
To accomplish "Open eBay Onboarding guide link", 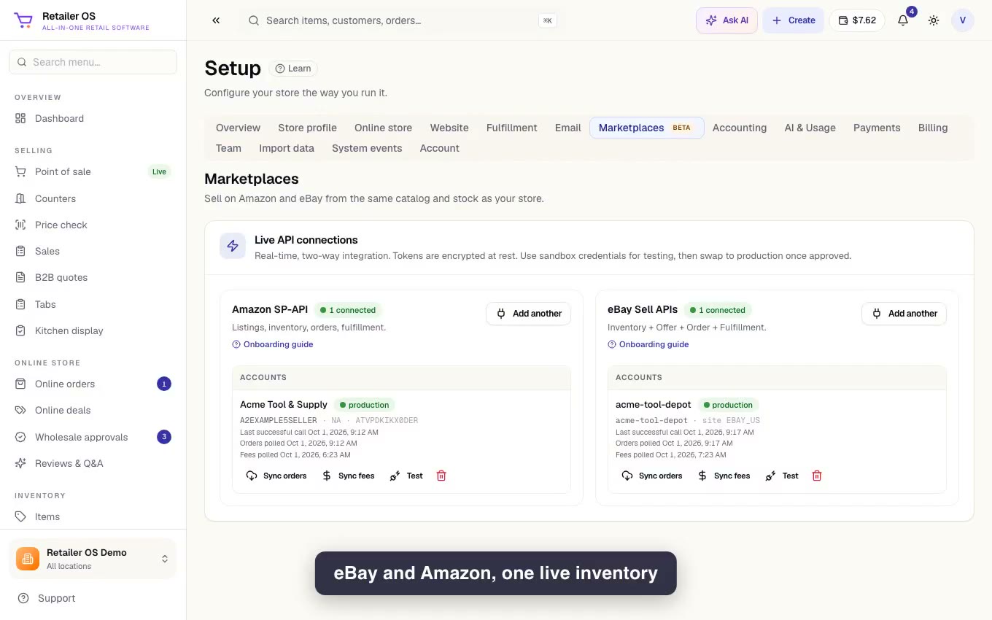I will [648, 344].
